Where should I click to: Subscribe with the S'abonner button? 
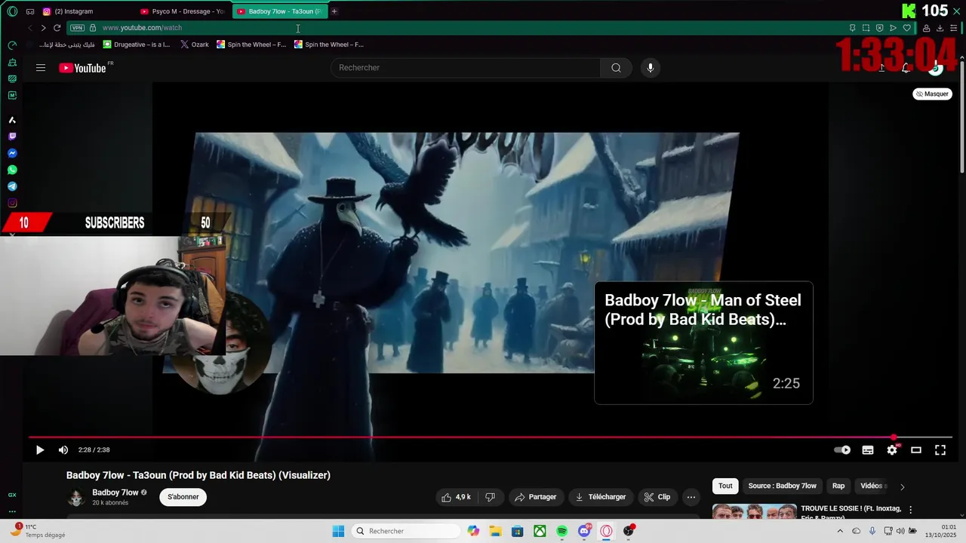[183, 497]
